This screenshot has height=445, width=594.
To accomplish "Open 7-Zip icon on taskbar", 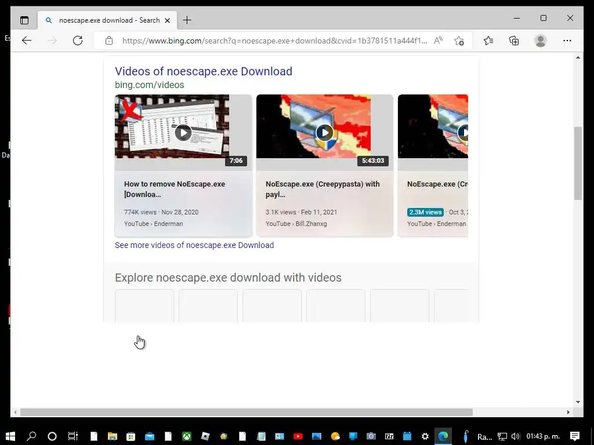I will pyautogui.click(x=389, y=436).
